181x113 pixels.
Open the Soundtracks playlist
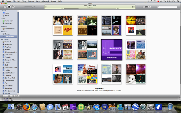coord(9,86)
